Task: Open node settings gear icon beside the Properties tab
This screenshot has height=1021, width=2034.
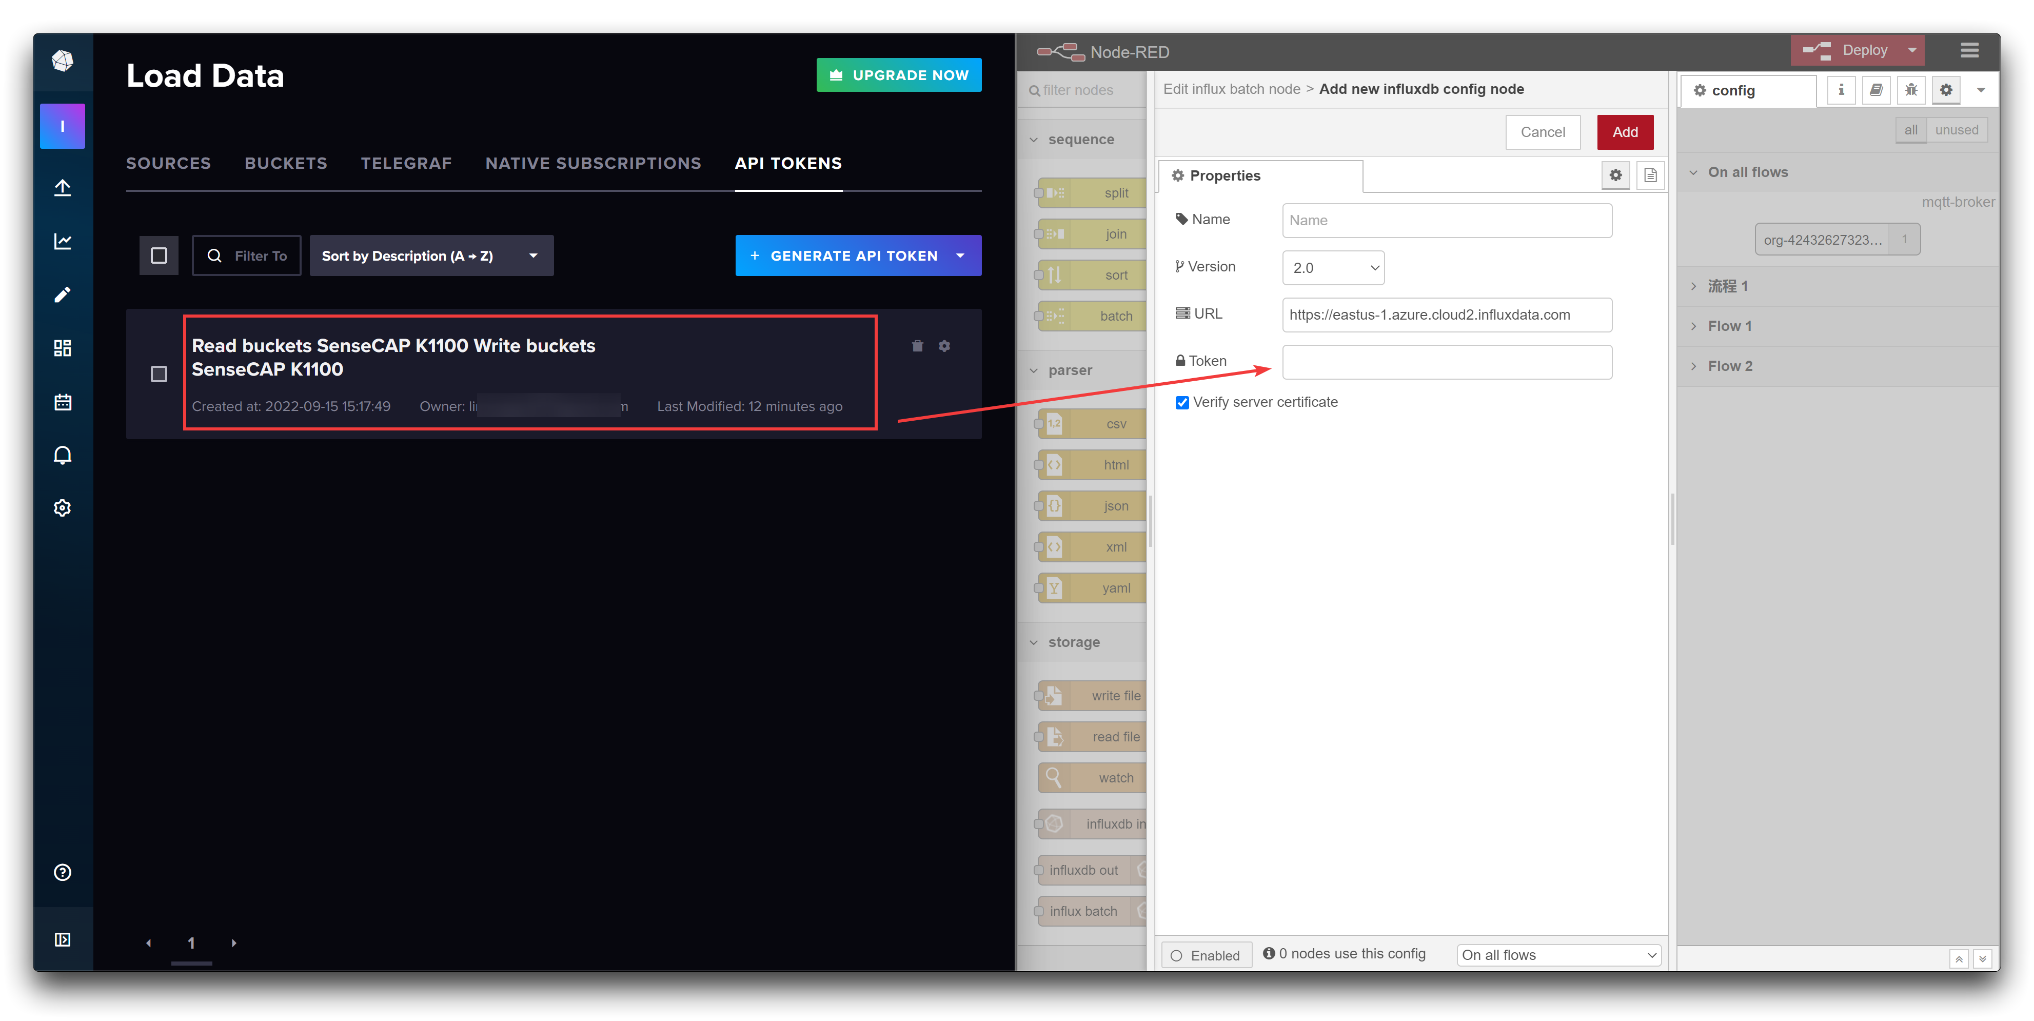Action: pos(1615,175)
